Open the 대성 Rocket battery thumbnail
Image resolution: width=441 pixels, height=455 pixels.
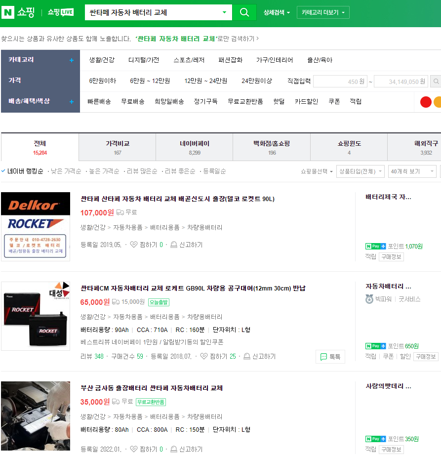click(x=36, y=316)
